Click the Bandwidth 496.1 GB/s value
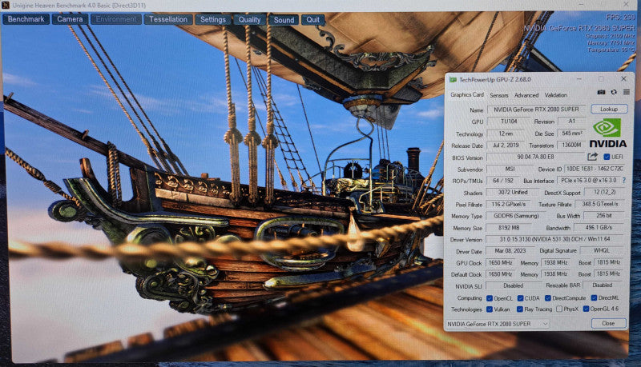This screenshot has height=367, width=641. pyautogui.click(x=599, y=227)
